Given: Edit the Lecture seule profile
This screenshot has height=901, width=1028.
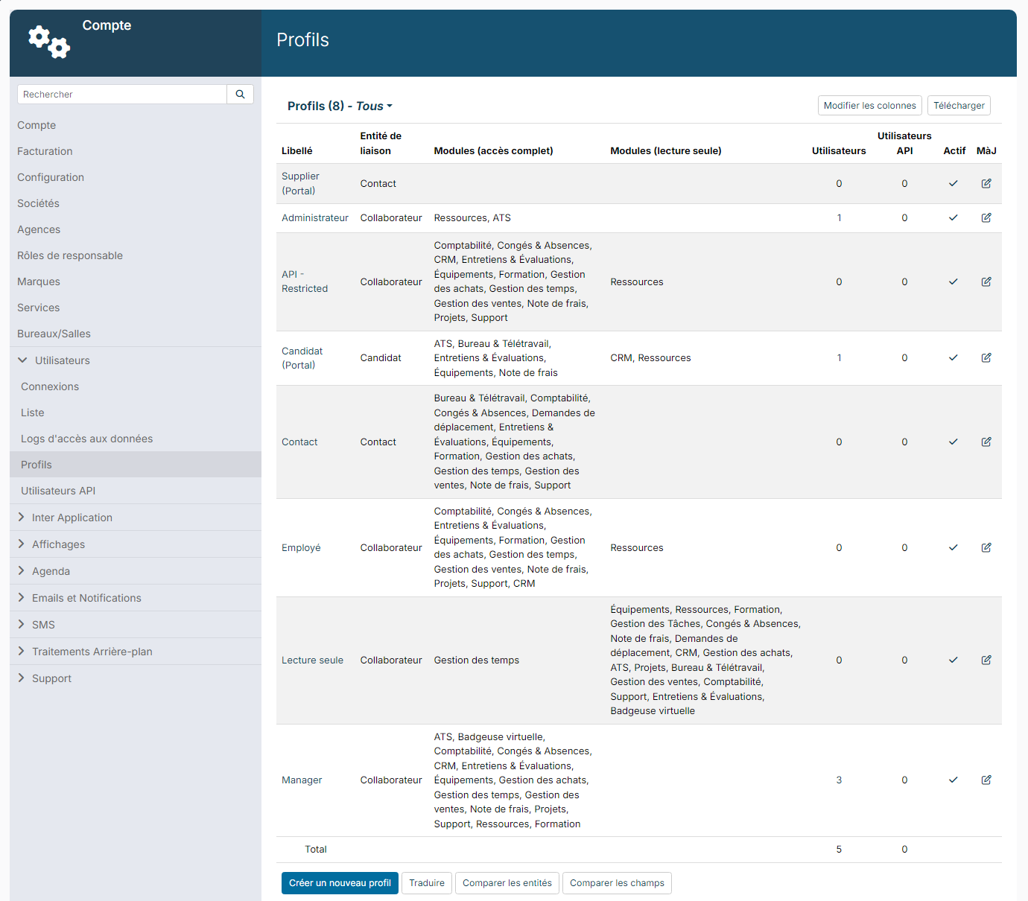Looking at the screenshot, I should [x=986, y=660].
